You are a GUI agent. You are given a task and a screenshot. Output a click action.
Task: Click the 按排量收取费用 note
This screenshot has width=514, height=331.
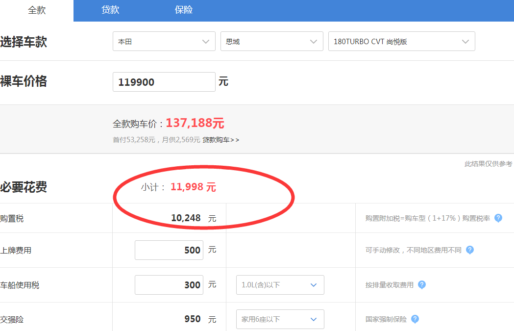[390, 285]
